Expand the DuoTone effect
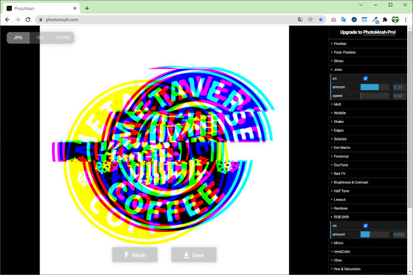The image size is (413, 275). 368,165
